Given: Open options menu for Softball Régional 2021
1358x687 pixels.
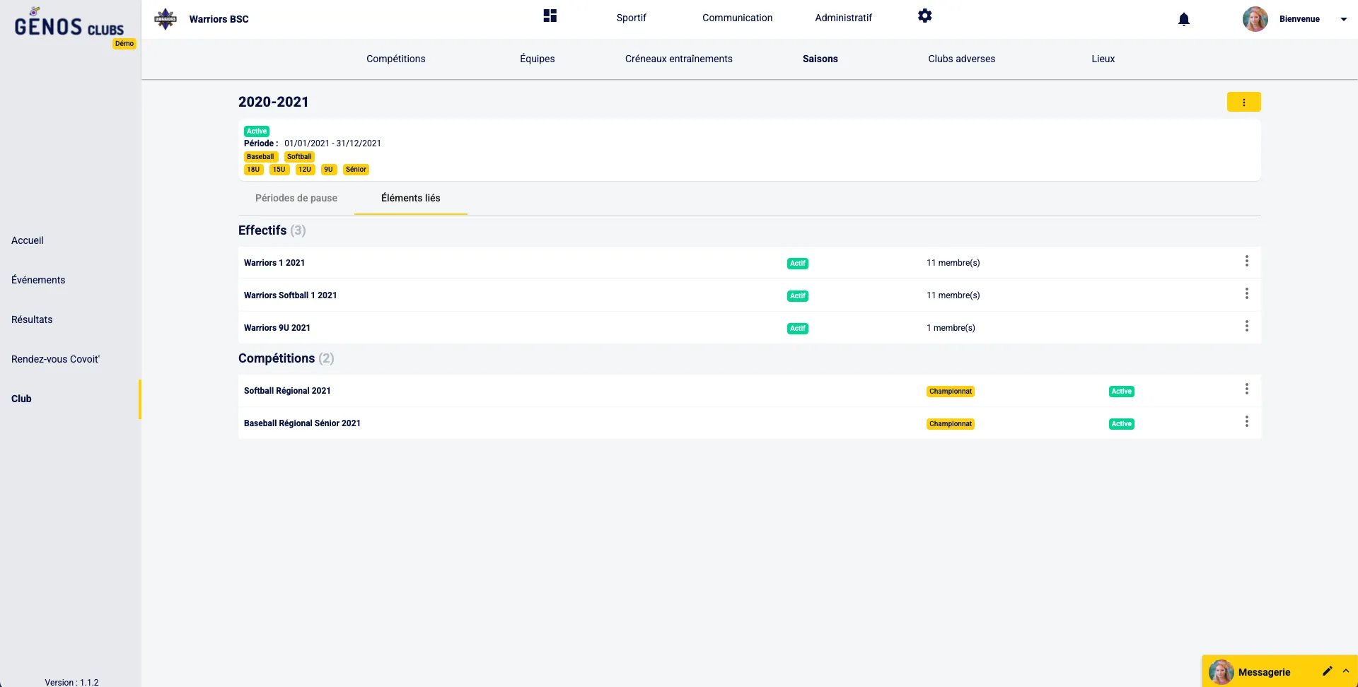Looking at the screenshot, I should coord(1246,389).
